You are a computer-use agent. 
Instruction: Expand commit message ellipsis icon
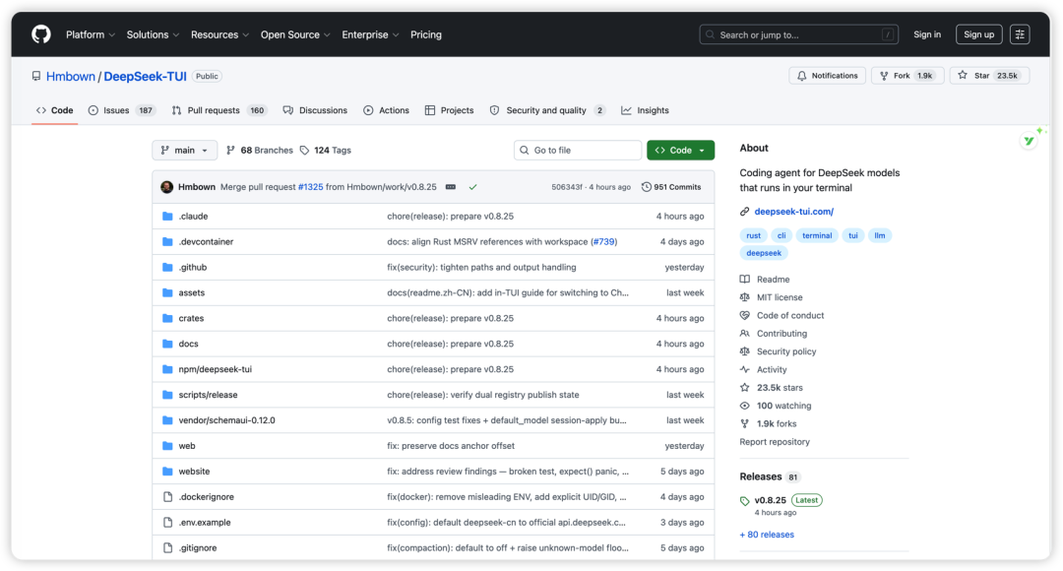pos(450,187)
